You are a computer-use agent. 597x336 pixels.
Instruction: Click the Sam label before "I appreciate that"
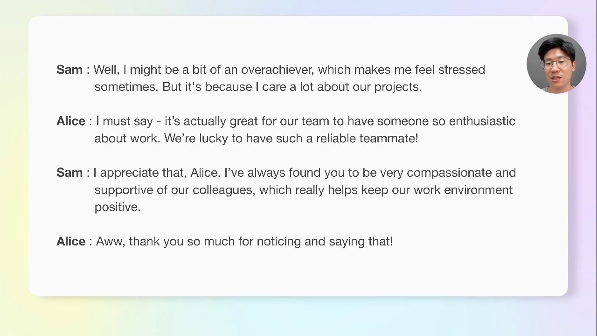click(69, 173)
